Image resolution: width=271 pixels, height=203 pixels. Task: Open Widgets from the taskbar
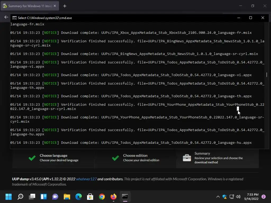[x=44, y=197]
